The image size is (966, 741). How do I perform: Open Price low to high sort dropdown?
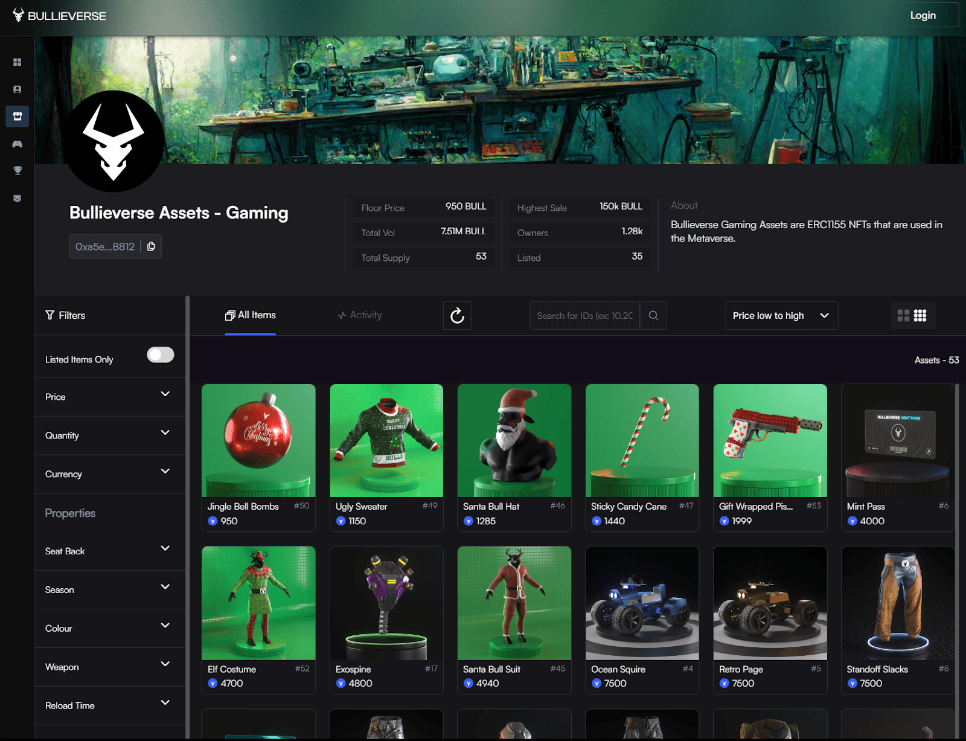[781, 315]
